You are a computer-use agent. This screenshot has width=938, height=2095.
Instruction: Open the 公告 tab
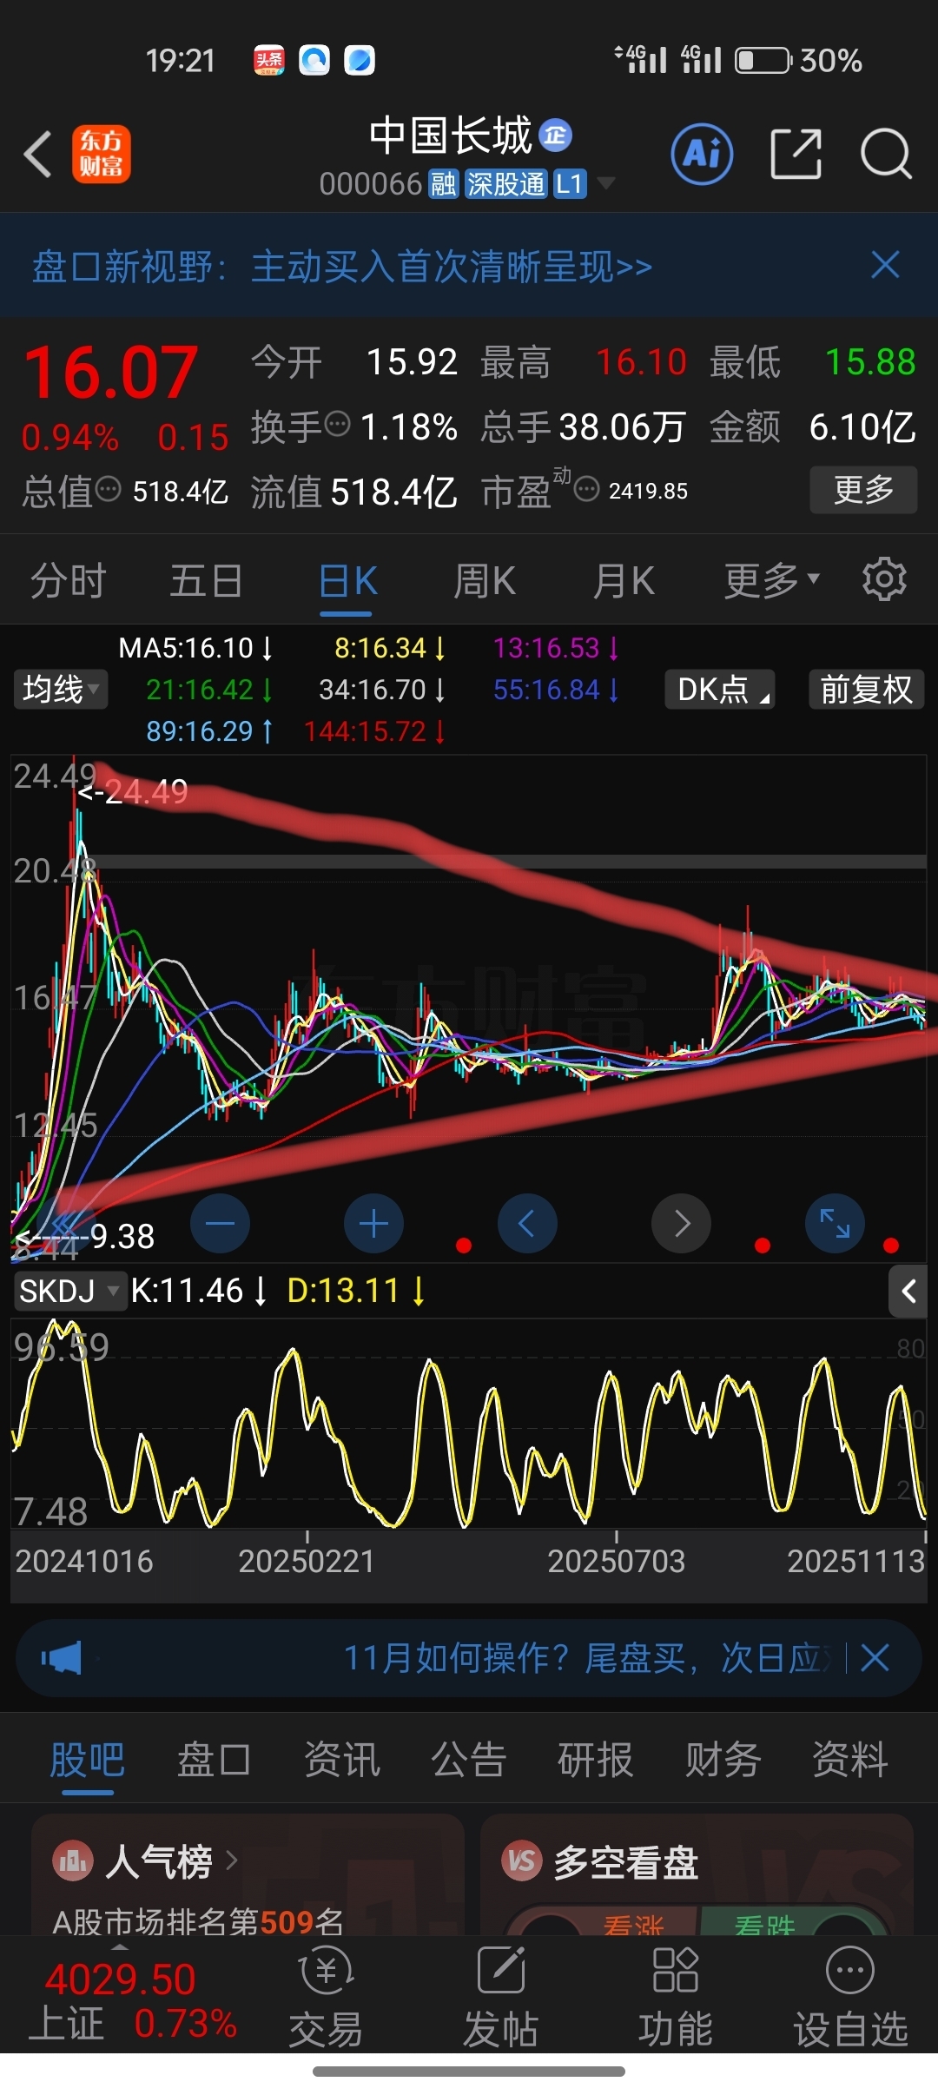pos(468,1761)
